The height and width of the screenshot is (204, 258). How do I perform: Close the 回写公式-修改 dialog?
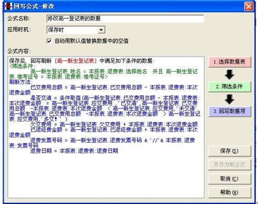tap(249, 6)
